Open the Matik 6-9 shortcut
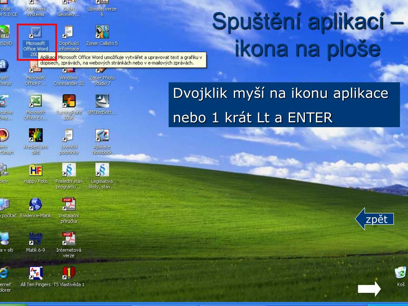 [35, 239]
